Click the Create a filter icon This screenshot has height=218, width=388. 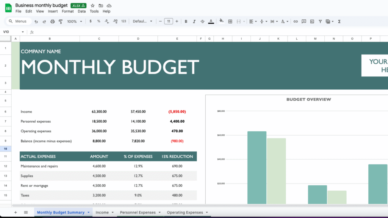pos(320,22)
